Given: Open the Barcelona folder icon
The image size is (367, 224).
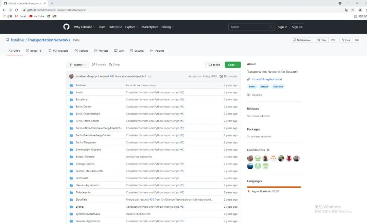Looking at the screenshot, I should [71, 100].
